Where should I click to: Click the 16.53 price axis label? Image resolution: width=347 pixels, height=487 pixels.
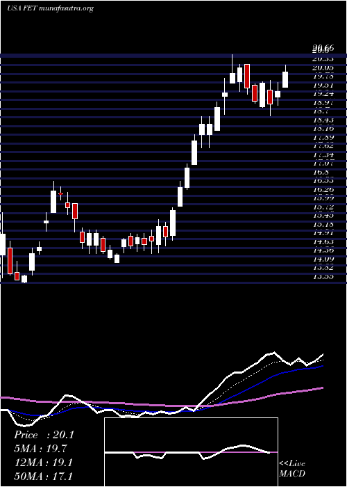[323, 181]
